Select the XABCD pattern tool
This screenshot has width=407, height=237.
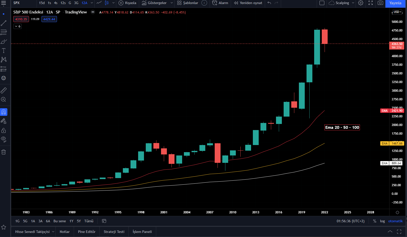4,60
